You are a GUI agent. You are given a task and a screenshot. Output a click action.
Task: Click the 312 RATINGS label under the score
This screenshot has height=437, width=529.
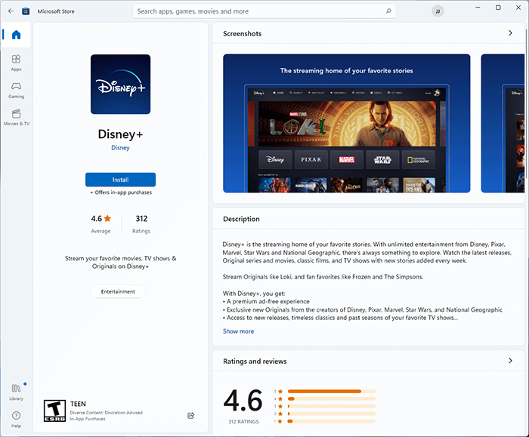(x=243, y=421)
